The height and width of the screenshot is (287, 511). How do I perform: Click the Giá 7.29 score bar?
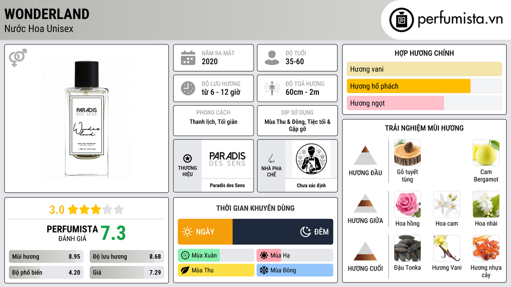click(x=127, y=273)
